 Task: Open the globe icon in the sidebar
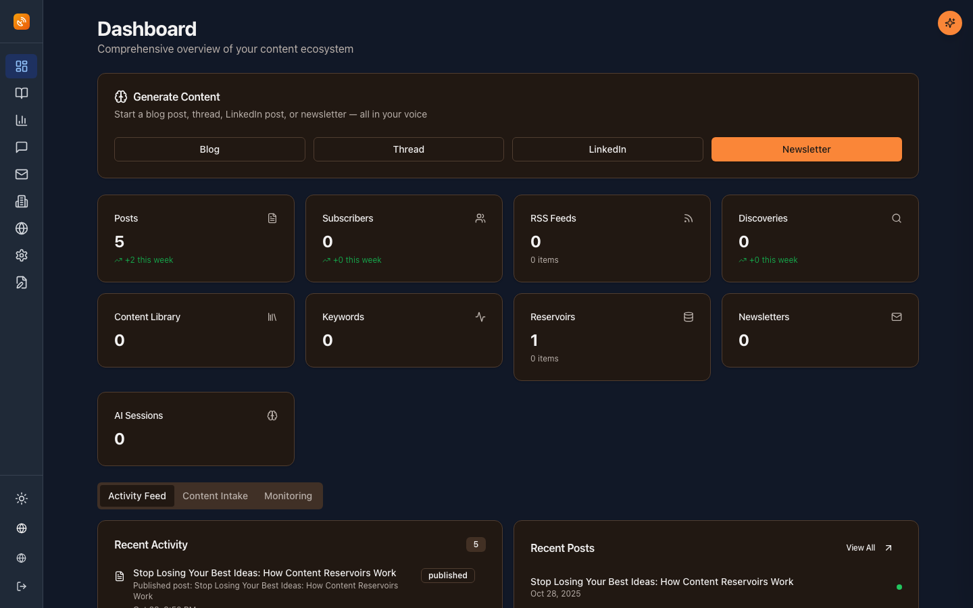[21, 228]
